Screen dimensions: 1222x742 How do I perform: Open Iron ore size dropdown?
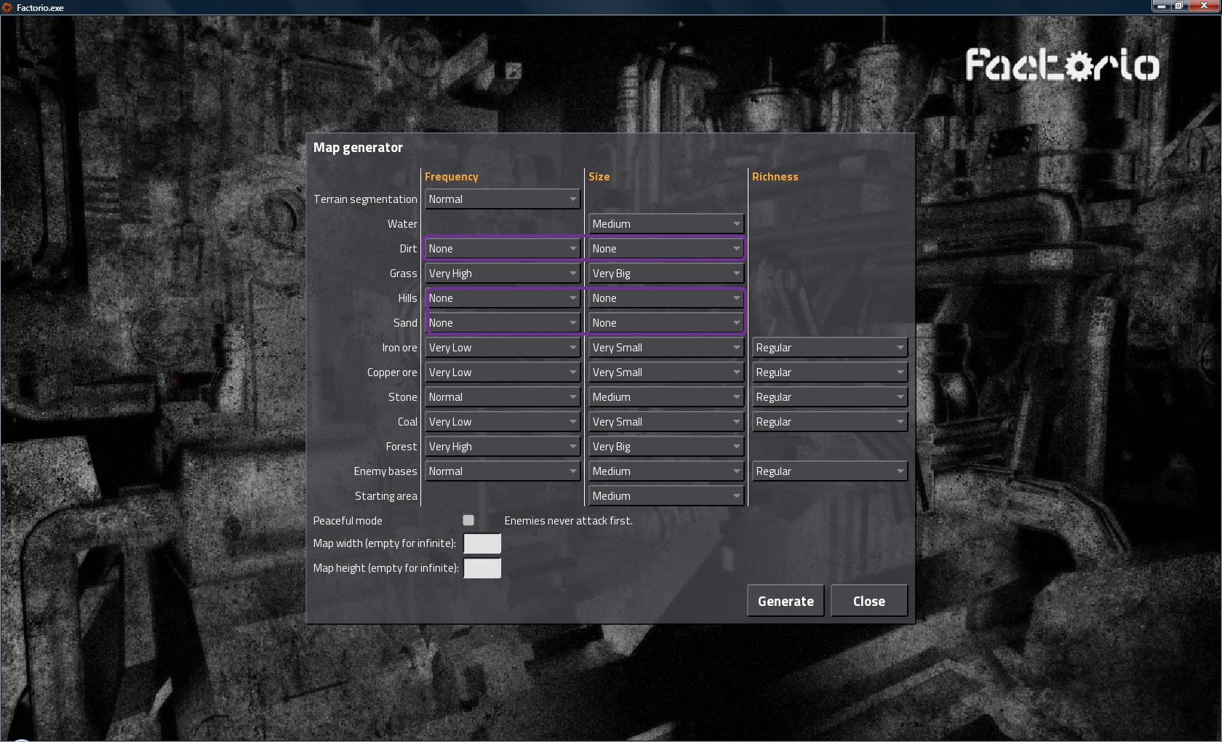[666, 348]
